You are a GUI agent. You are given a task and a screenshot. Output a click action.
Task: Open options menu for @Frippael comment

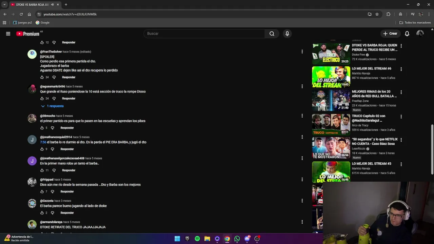pos(302,179)
